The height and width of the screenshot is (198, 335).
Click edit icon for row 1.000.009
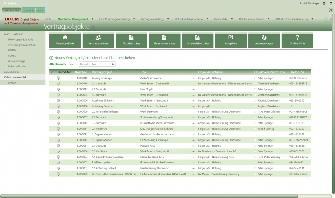[58, 112]
